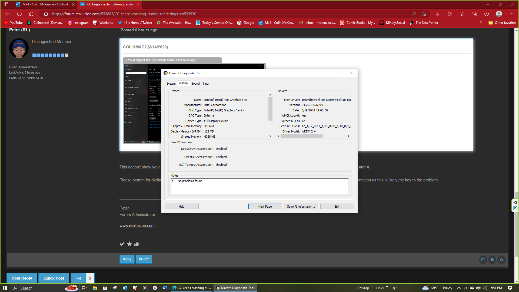This screenshot has width=519, height=292.
Task: Click the thumbs-up icon under the post
Action: coord(137,244)
